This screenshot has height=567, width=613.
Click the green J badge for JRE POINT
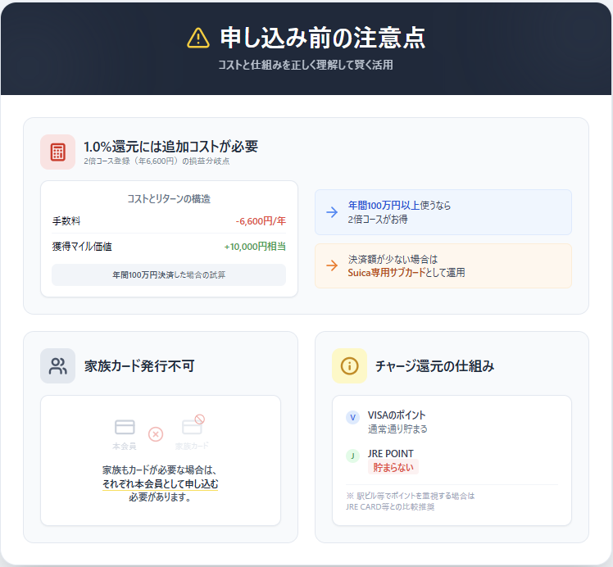pyautogui.click(x=353, y=456)
